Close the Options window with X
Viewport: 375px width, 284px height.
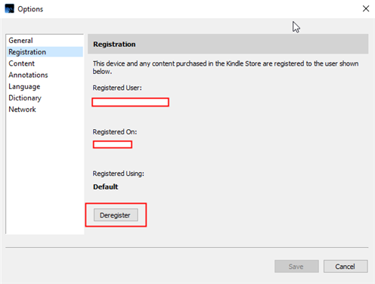click(366, 9)
